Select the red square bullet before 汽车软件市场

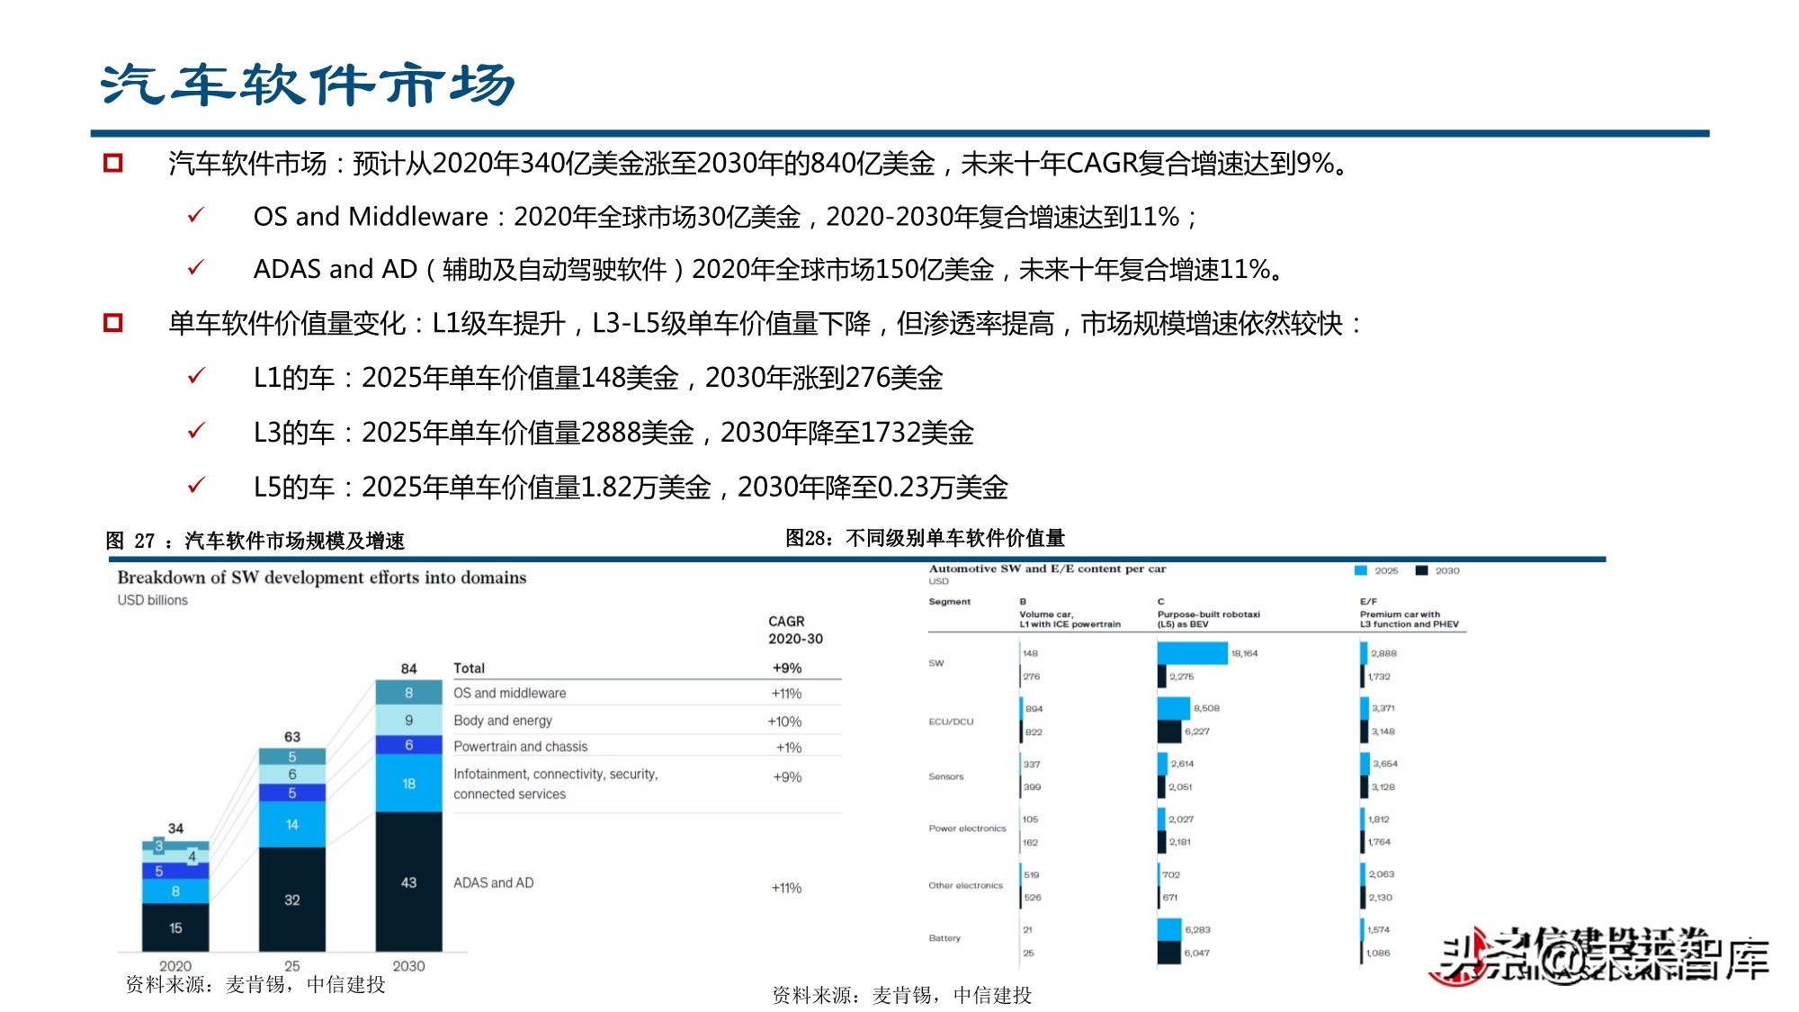point(112,163)
